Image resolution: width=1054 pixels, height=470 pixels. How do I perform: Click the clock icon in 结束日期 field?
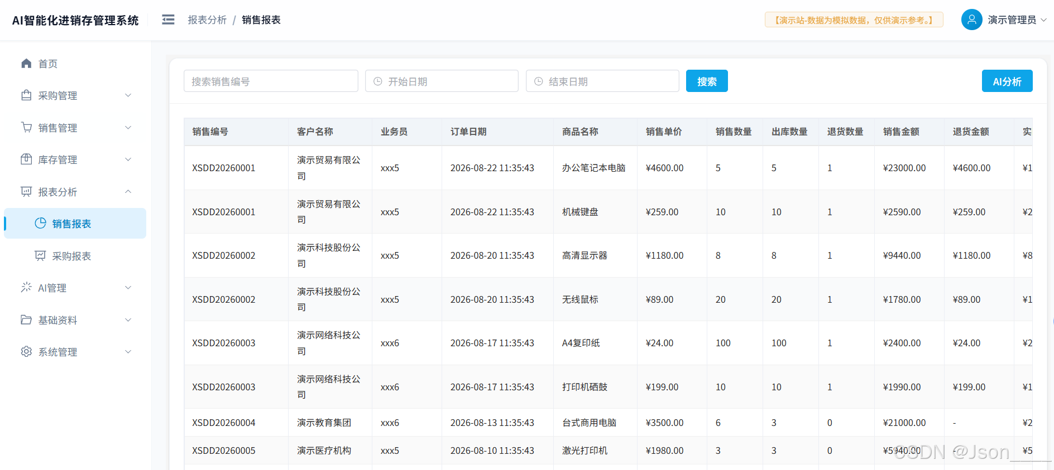pos(539,81)
